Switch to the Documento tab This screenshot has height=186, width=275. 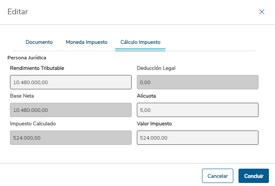[39, 42]
